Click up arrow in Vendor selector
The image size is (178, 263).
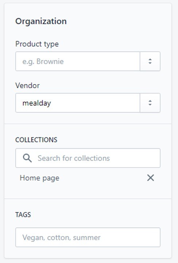(x=150, y=101)
